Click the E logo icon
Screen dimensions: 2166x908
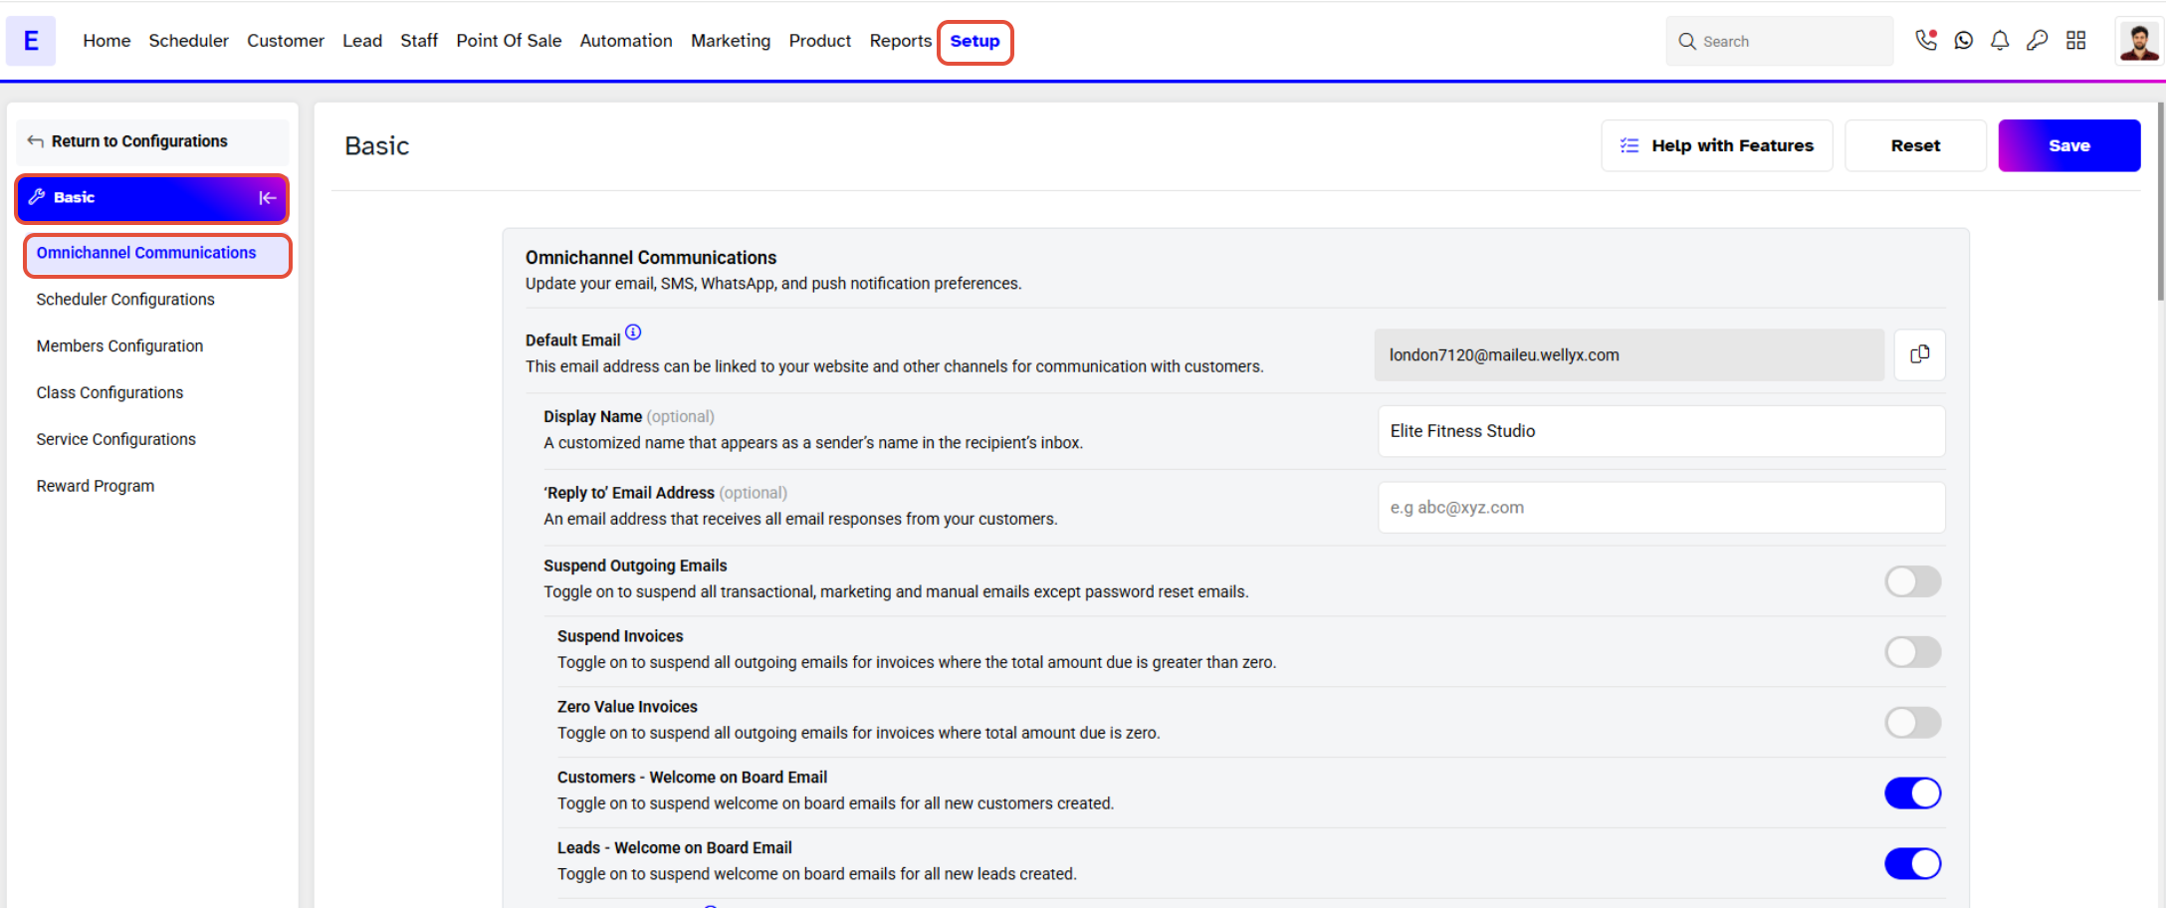(x=31, y=41)
